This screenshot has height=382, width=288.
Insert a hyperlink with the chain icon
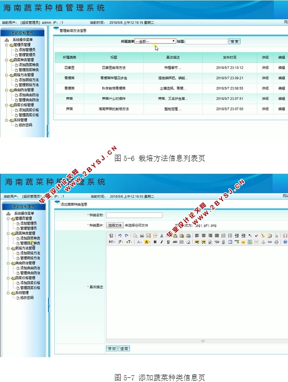(x=269, y=242)
